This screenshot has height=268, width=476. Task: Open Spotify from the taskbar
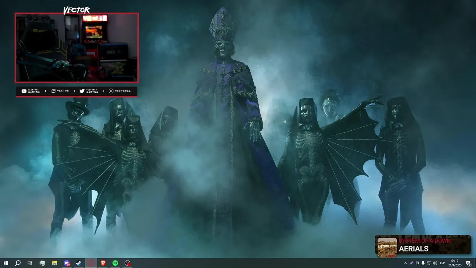115,263
